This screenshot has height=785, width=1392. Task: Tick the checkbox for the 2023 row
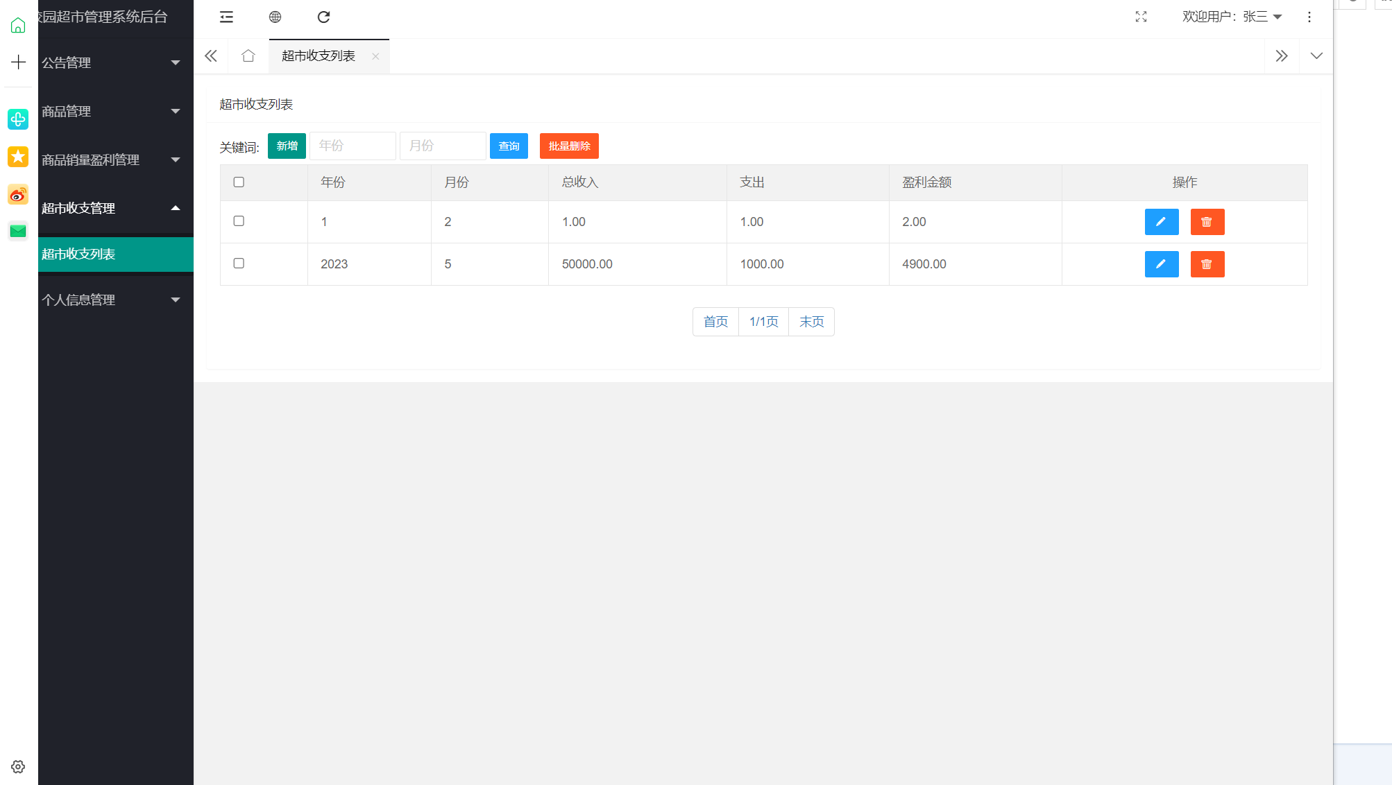click(x=239, y=264)
